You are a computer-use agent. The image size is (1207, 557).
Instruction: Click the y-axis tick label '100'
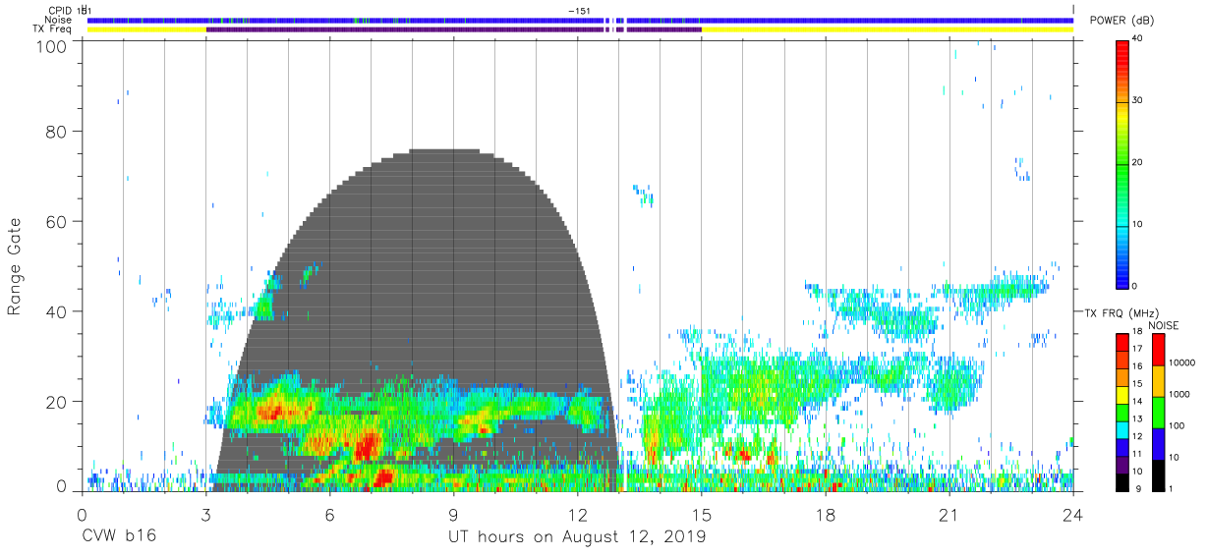click(52, 45)
